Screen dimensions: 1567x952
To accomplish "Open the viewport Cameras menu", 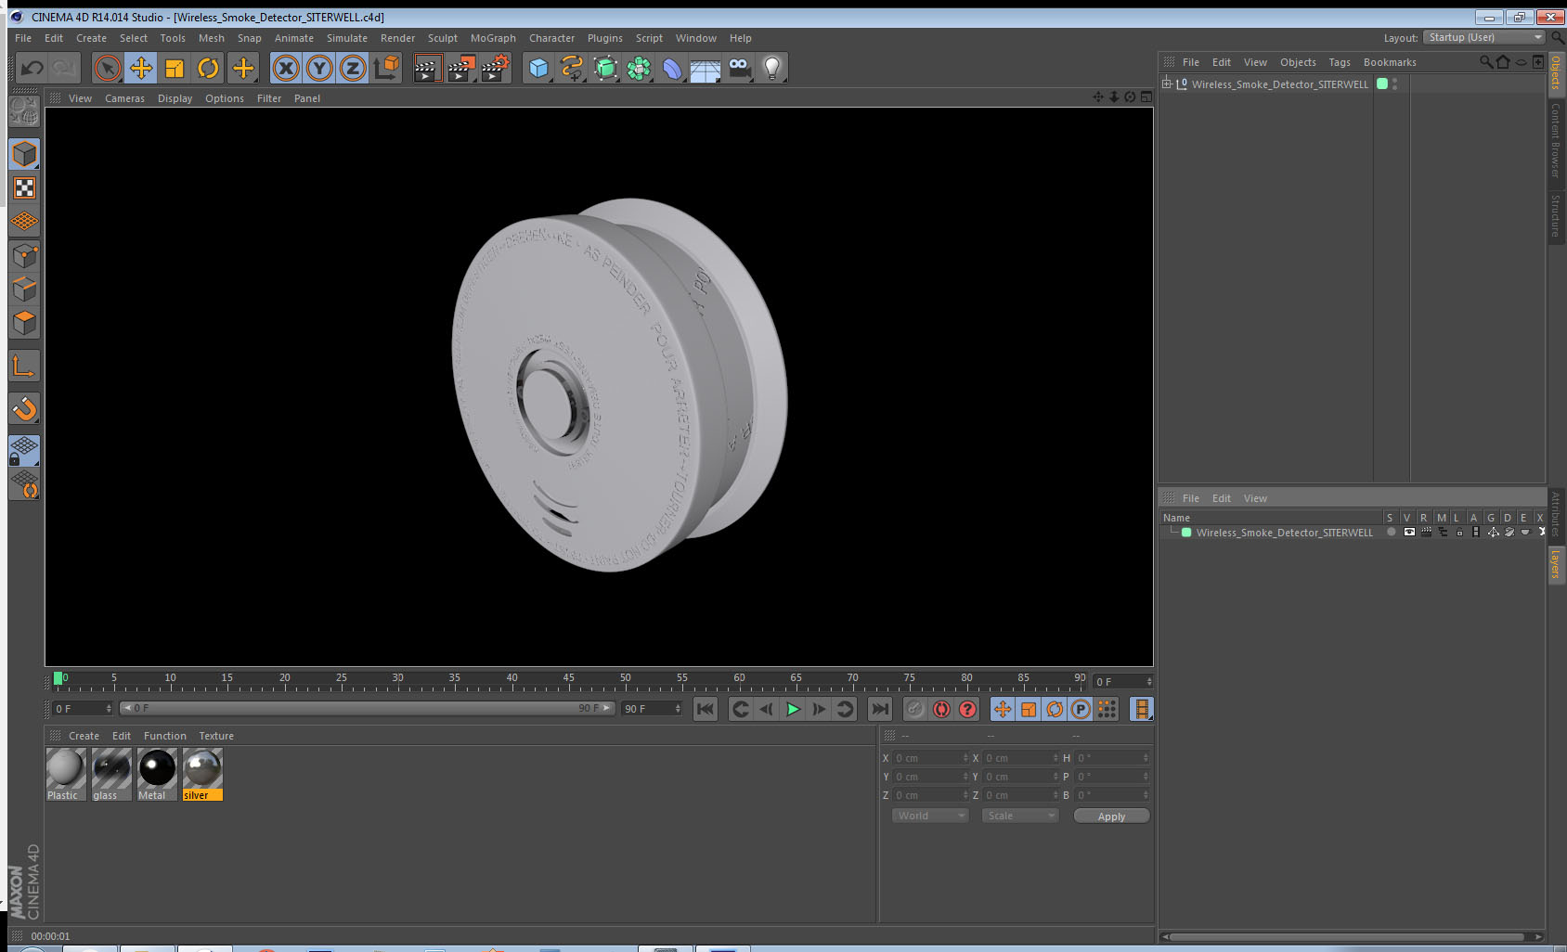I will [x=124, y=98].
